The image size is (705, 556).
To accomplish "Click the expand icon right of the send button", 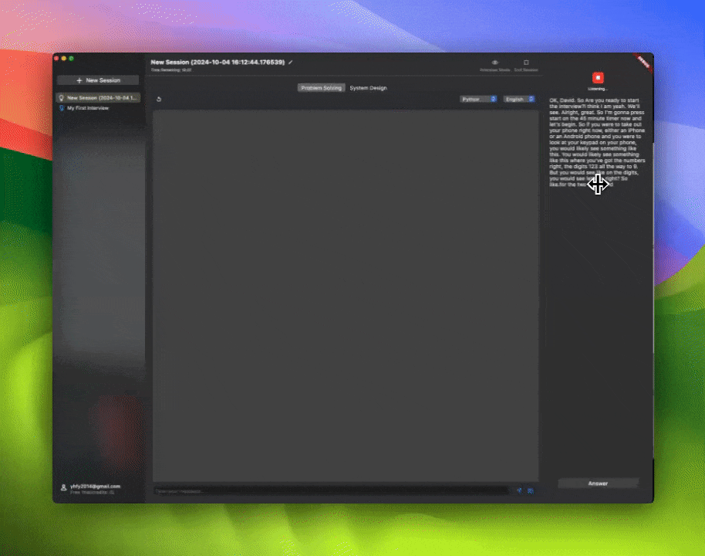I will (x=530, y=490).
